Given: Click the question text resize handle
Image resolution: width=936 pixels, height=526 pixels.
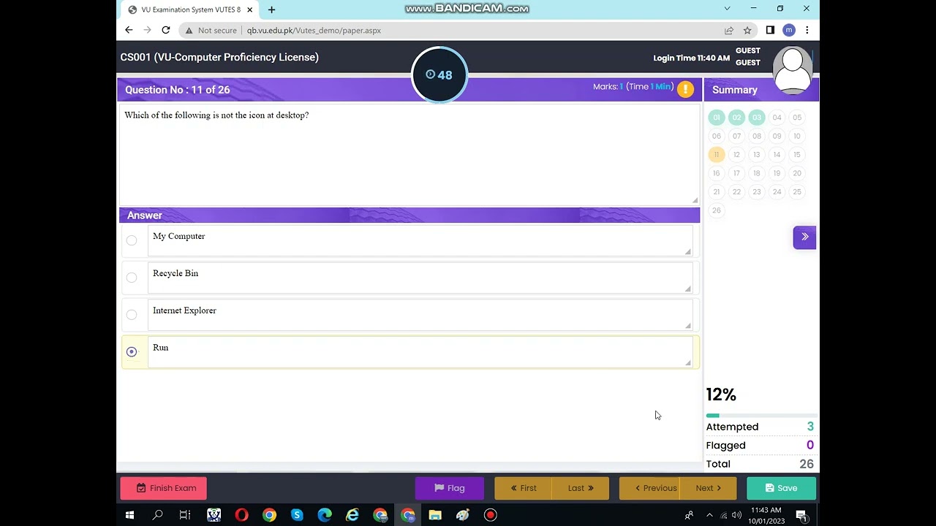Looking at the screenshot, I should pos(695,200).
